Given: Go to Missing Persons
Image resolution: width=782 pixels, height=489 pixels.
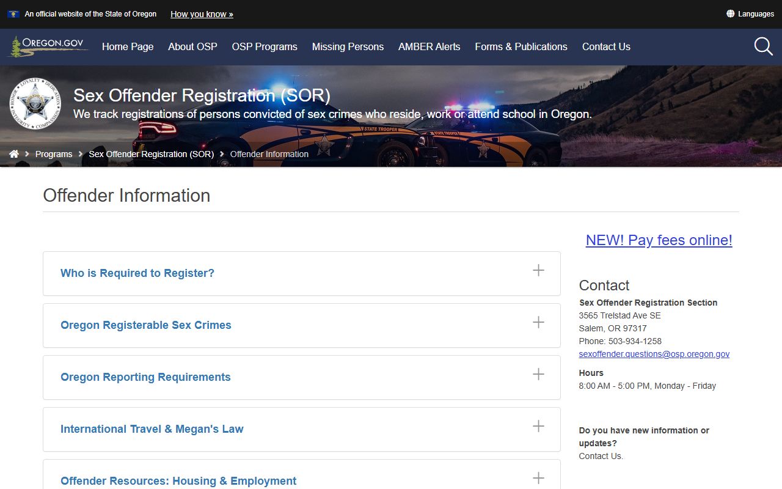Looking at the screenshot, I should pos(348,46).
